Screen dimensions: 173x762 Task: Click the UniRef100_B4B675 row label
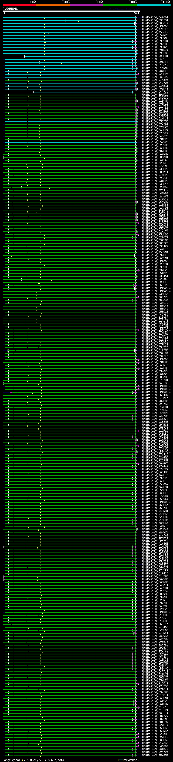coord(155,136)
